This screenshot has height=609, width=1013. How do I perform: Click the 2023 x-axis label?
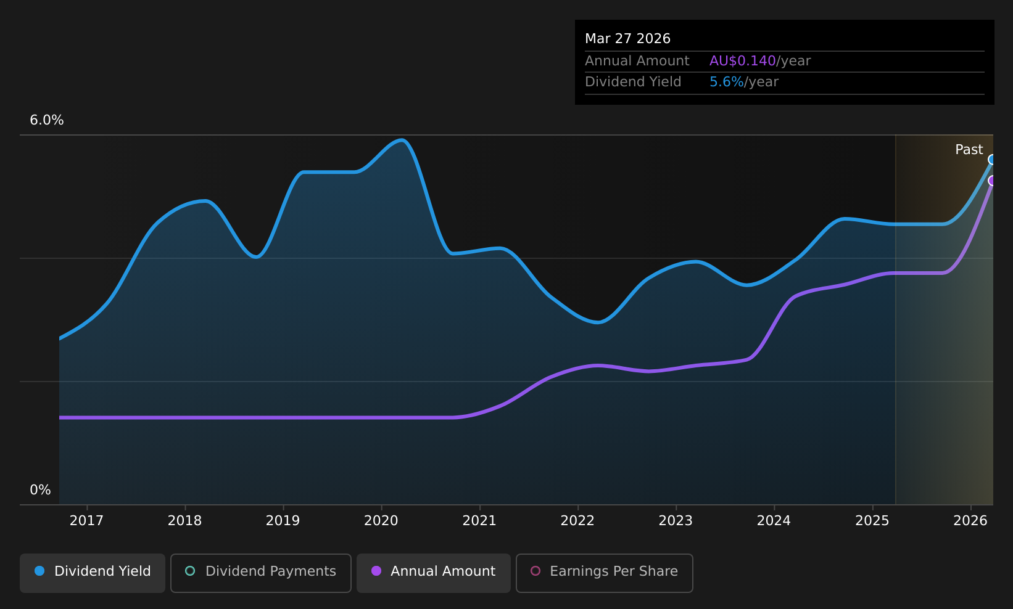[x=676, y=521]
